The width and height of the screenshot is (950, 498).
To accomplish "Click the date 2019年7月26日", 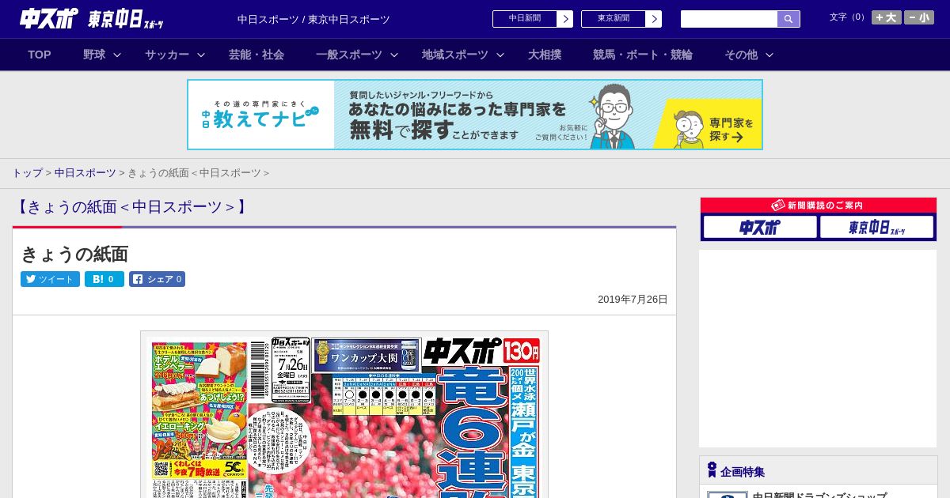I will point(633,300).
